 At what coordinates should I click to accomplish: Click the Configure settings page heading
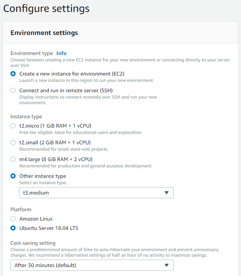click(46, 8)
